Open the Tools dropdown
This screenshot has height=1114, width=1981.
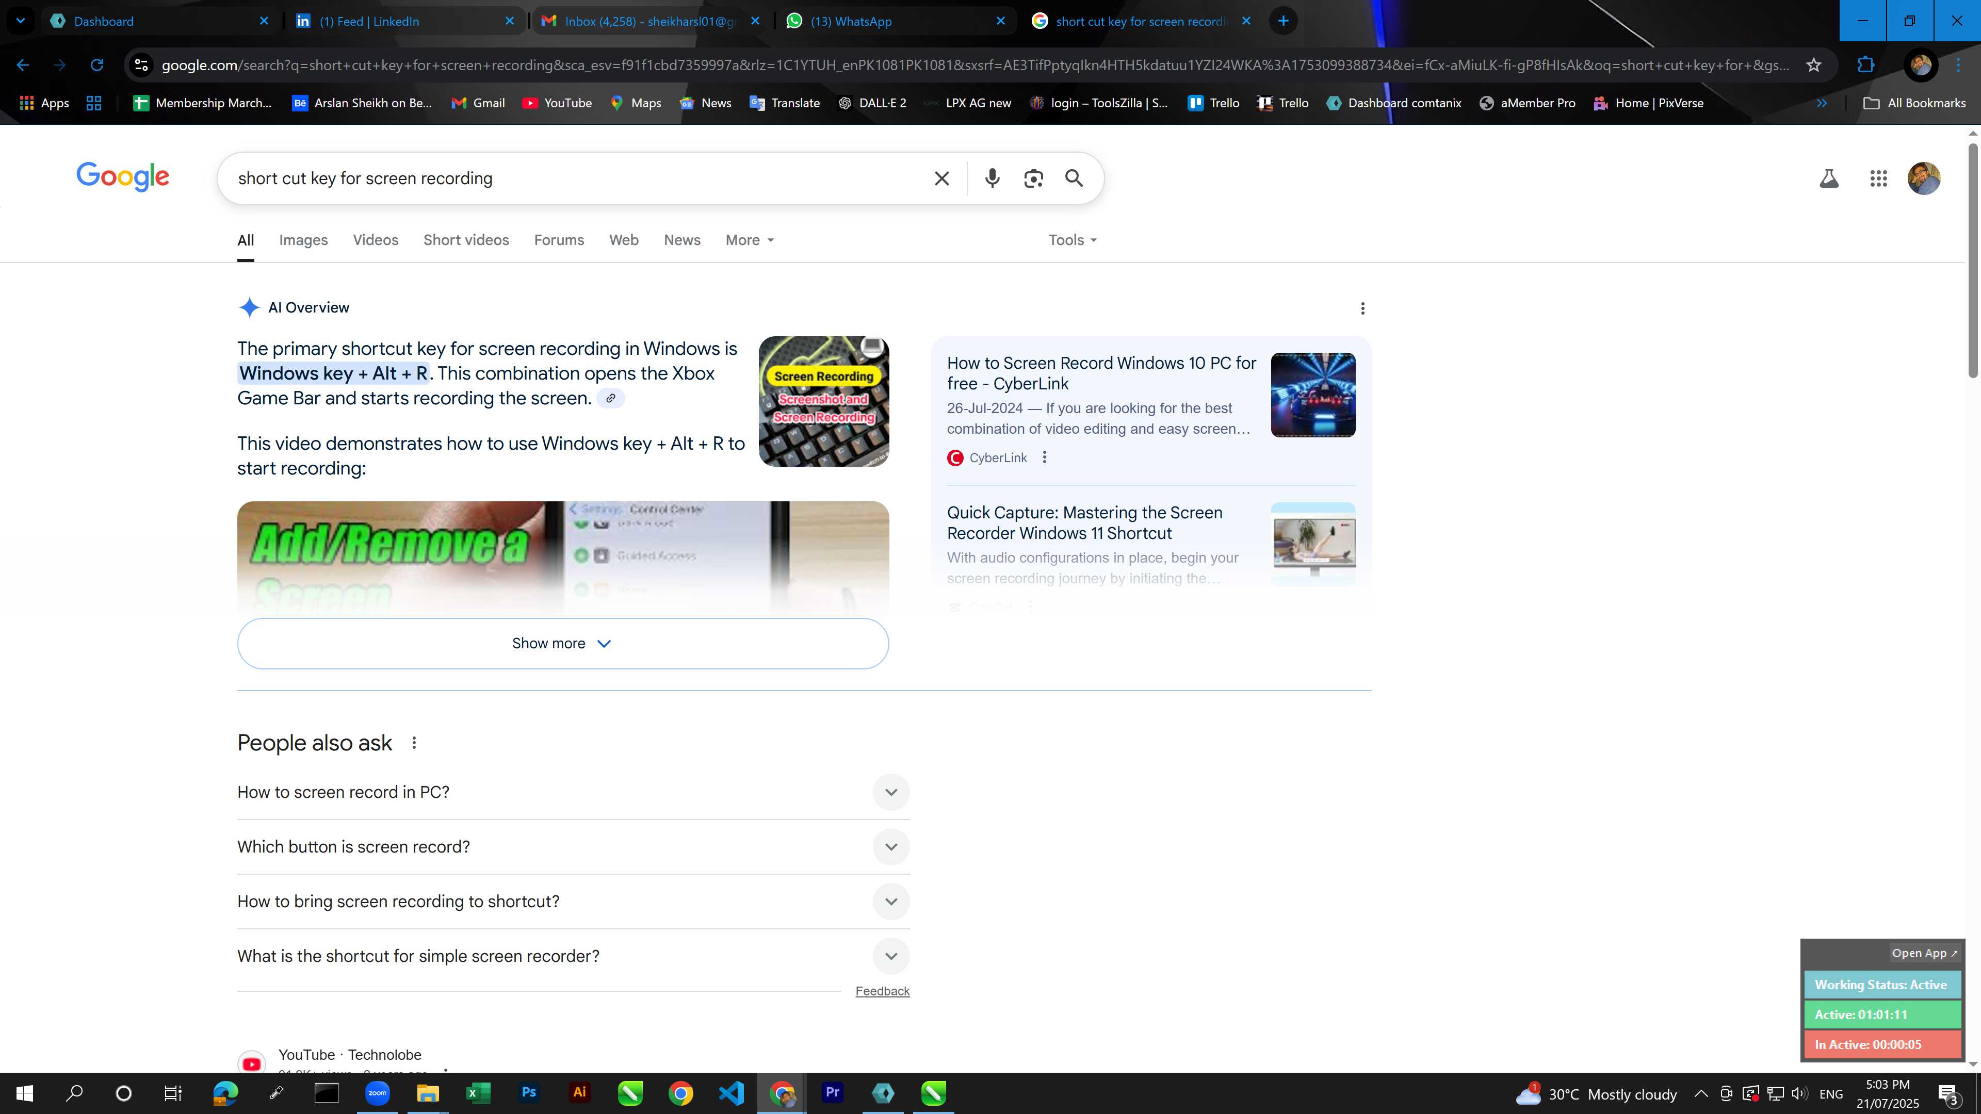pos(1073,240)
